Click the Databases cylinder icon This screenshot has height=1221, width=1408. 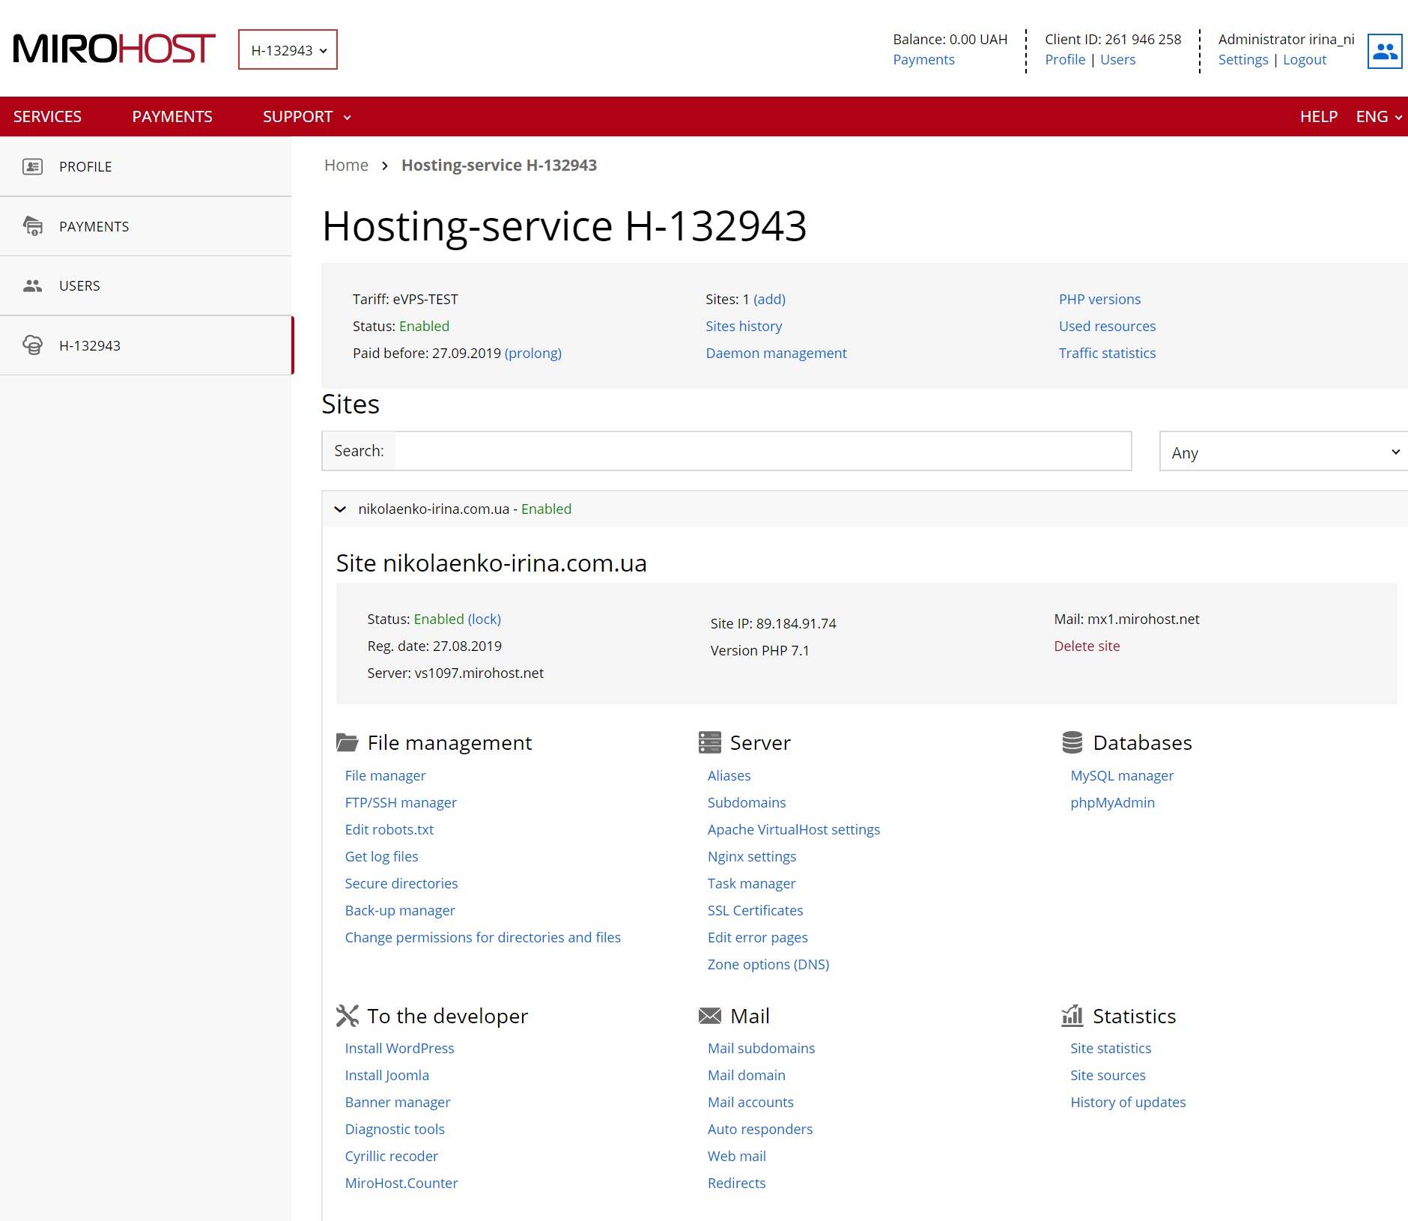1072,742
